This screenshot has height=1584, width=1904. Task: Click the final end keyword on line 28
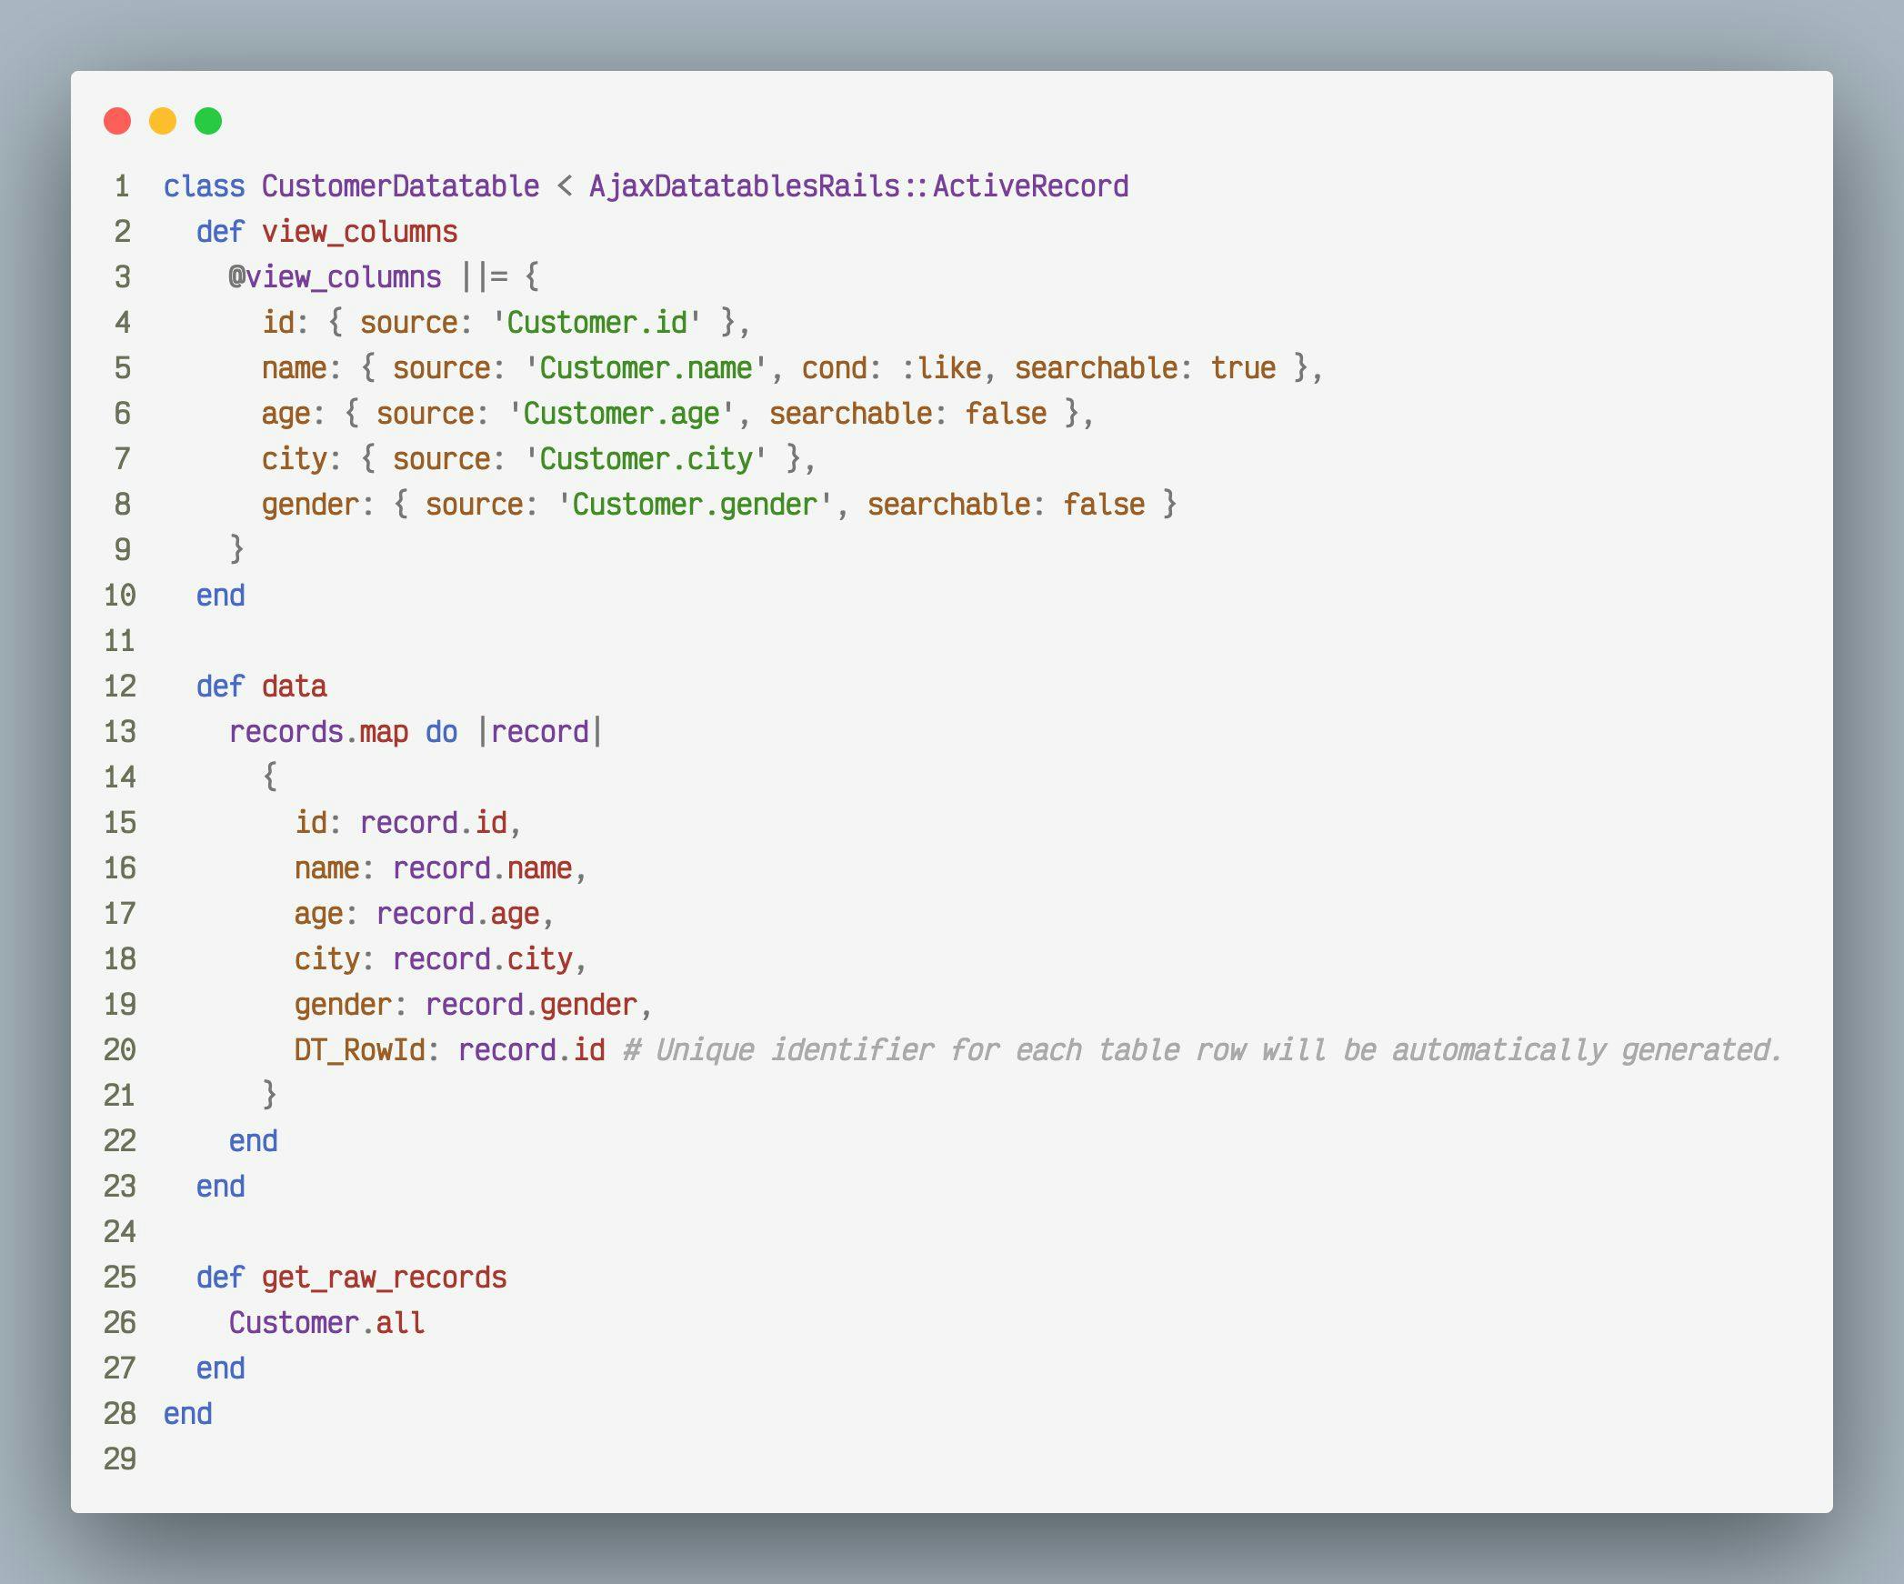pyautogui.click(x=187, y=1414)
